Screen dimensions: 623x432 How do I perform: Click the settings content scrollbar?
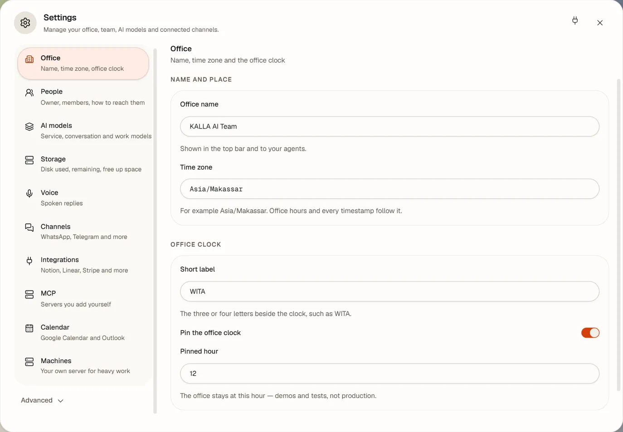click(x=618, y=235)
